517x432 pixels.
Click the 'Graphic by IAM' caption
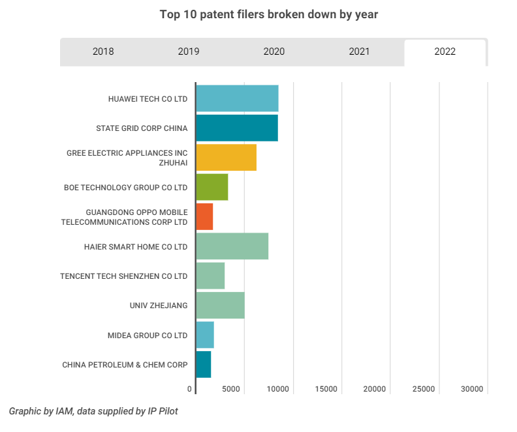93,411
